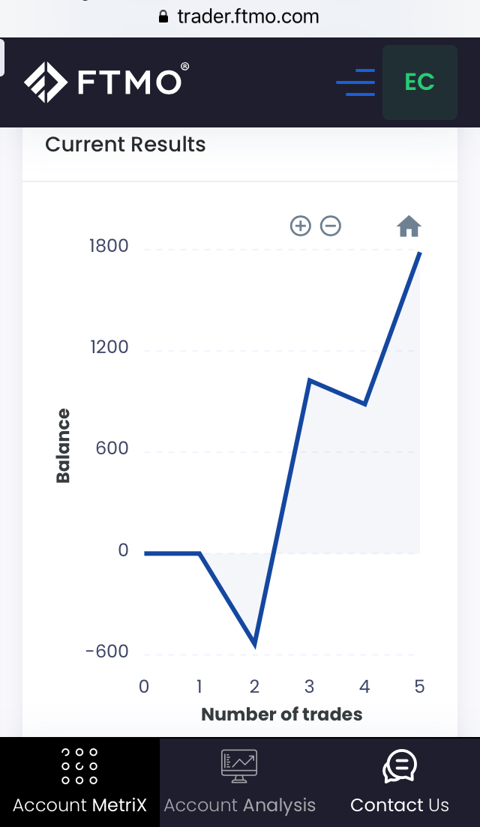Click the chart point at trade 2
Screen dimensions: 480x827
pyautogui.click(x=255, y=645)
